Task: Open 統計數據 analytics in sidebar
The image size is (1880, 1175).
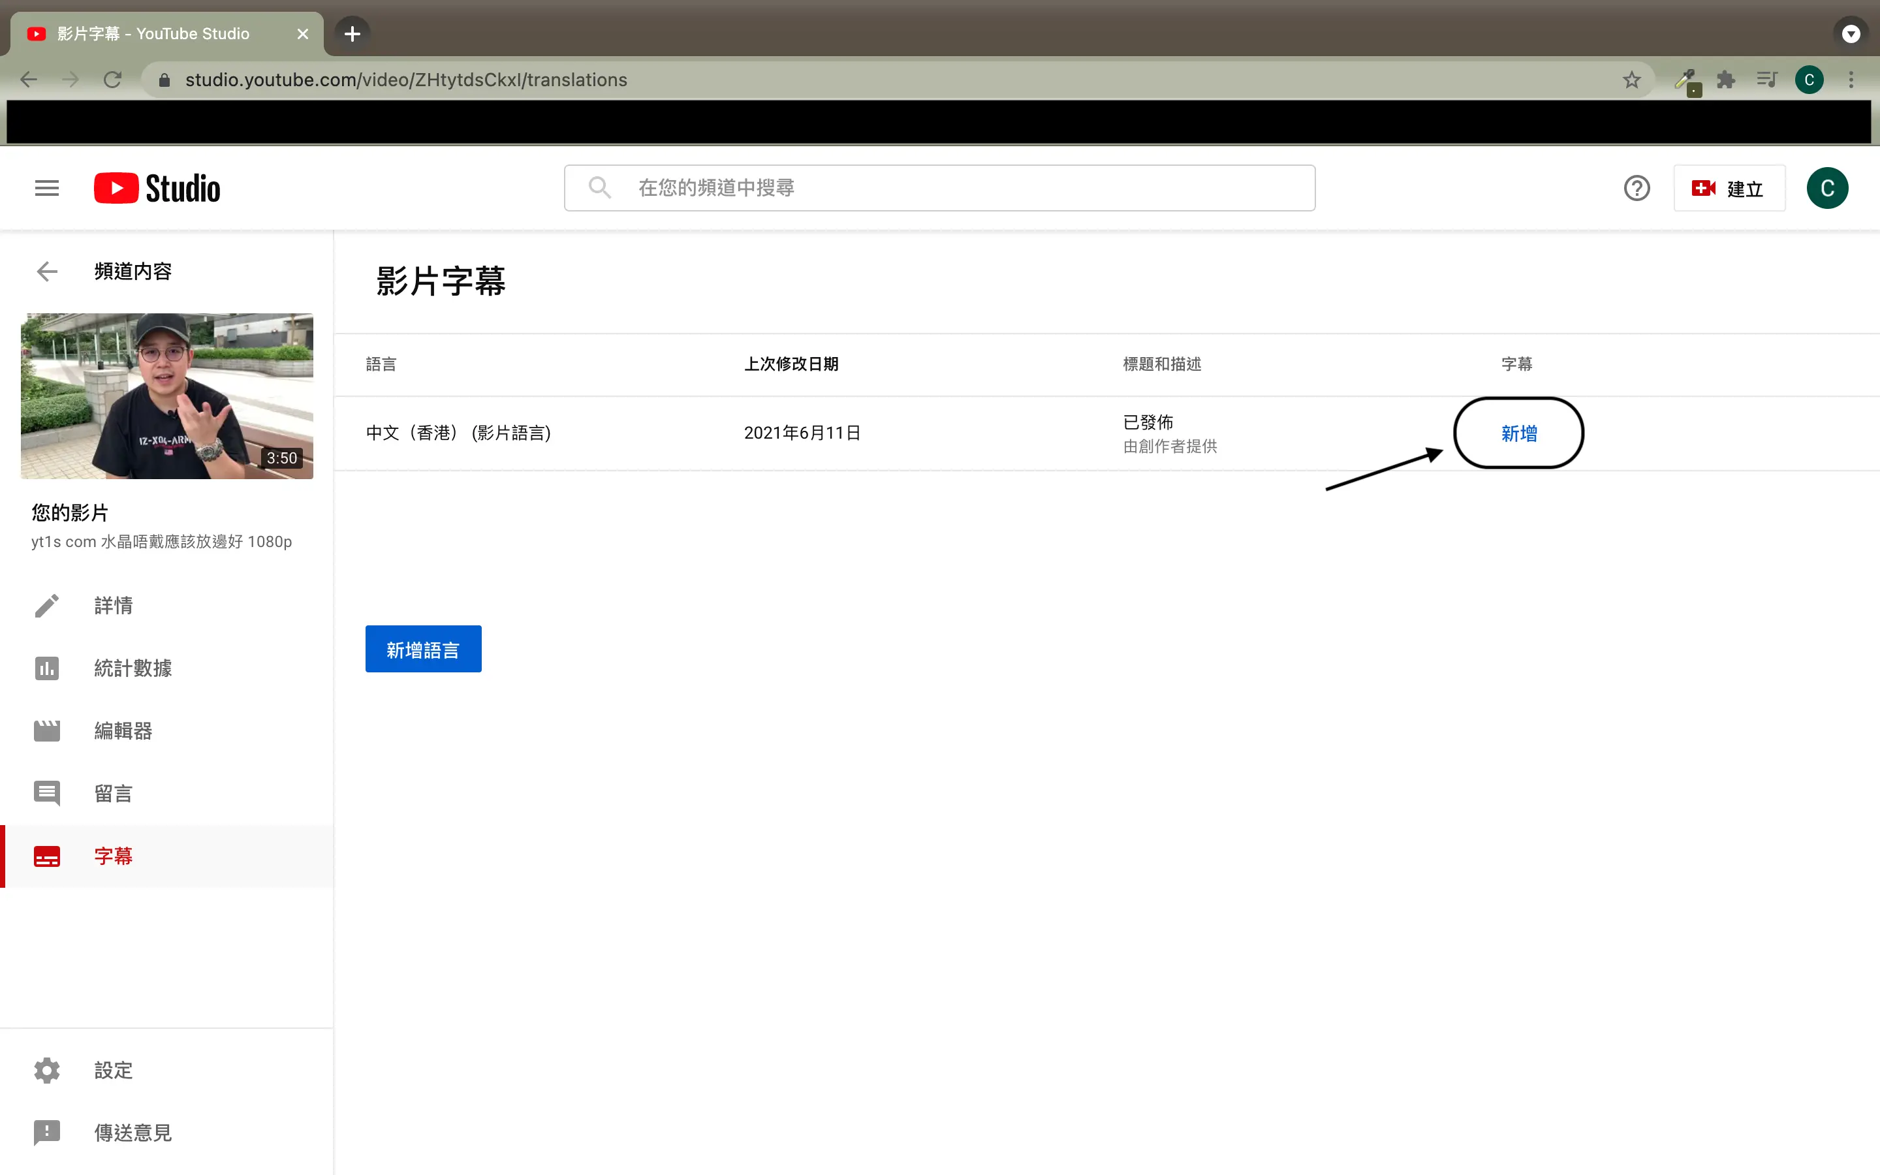Action: tap(132, 668)
